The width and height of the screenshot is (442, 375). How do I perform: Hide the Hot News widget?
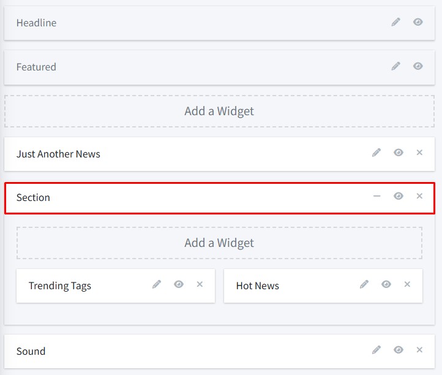[386, 284]
